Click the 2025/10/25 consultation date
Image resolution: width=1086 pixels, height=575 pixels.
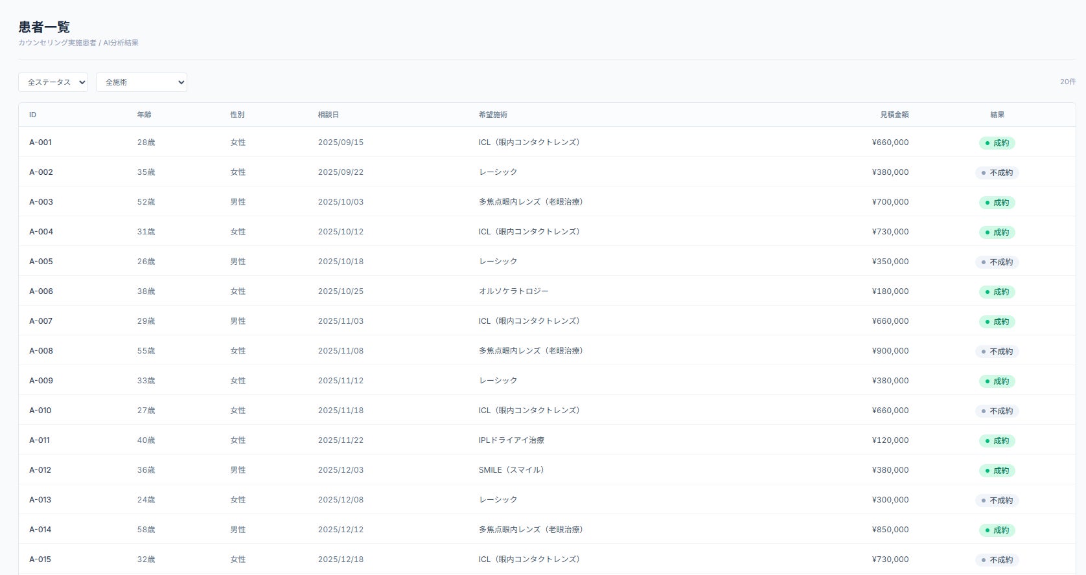pos(341,291)
